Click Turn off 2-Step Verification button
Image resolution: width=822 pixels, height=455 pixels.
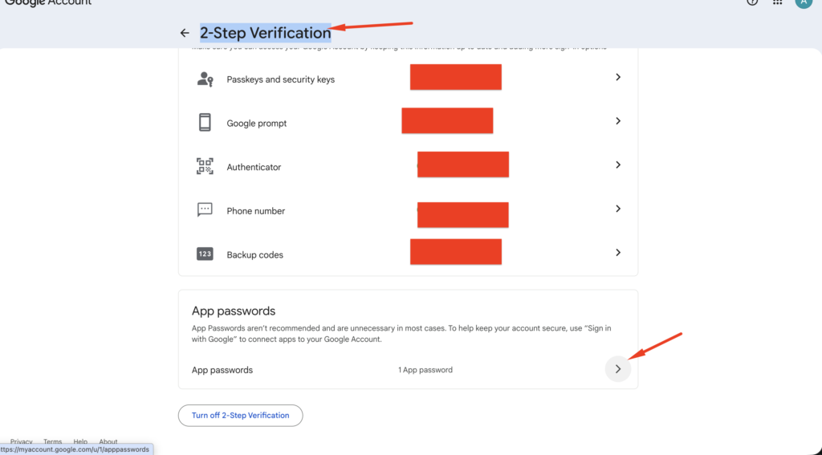coord(240,415)
